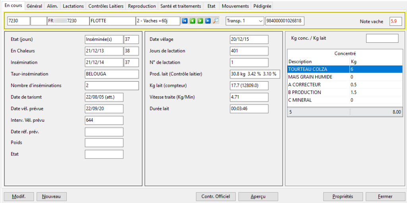Image resolution: width=407 pixels, height=203 pixels.
Task: Switch to the Lactations tab
Action: (x=73, y=6)
